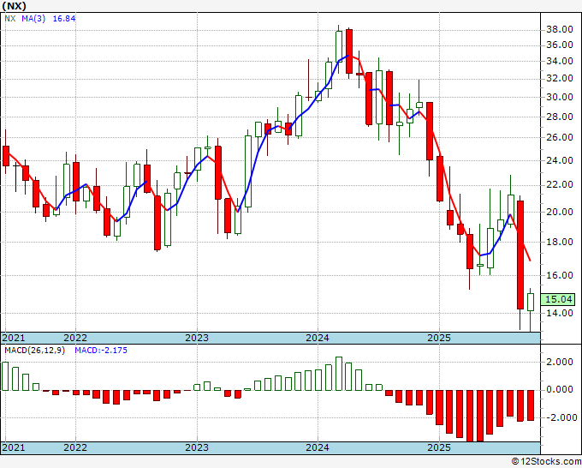582x468 pixels.
Task: Click the 16.00 price axis label
Action: pos(560,275)
